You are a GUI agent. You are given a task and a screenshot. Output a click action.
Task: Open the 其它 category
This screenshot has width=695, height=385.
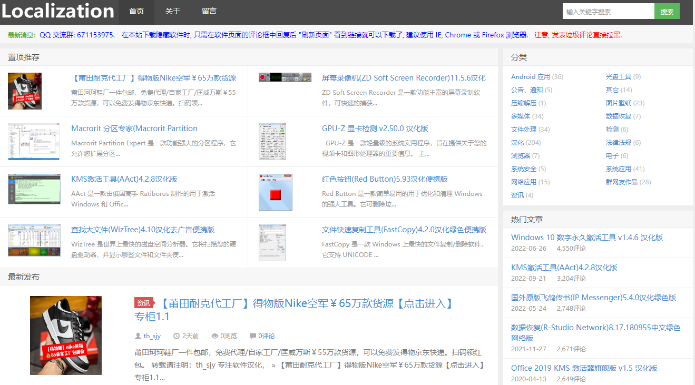pyautogui.click(x=612, y=90)
